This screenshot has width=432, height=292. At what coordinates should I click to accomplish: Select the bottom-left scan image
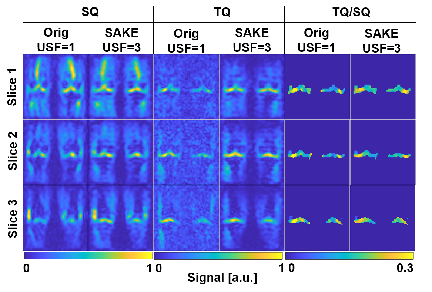pyautogui.click(x=56, y=218)
